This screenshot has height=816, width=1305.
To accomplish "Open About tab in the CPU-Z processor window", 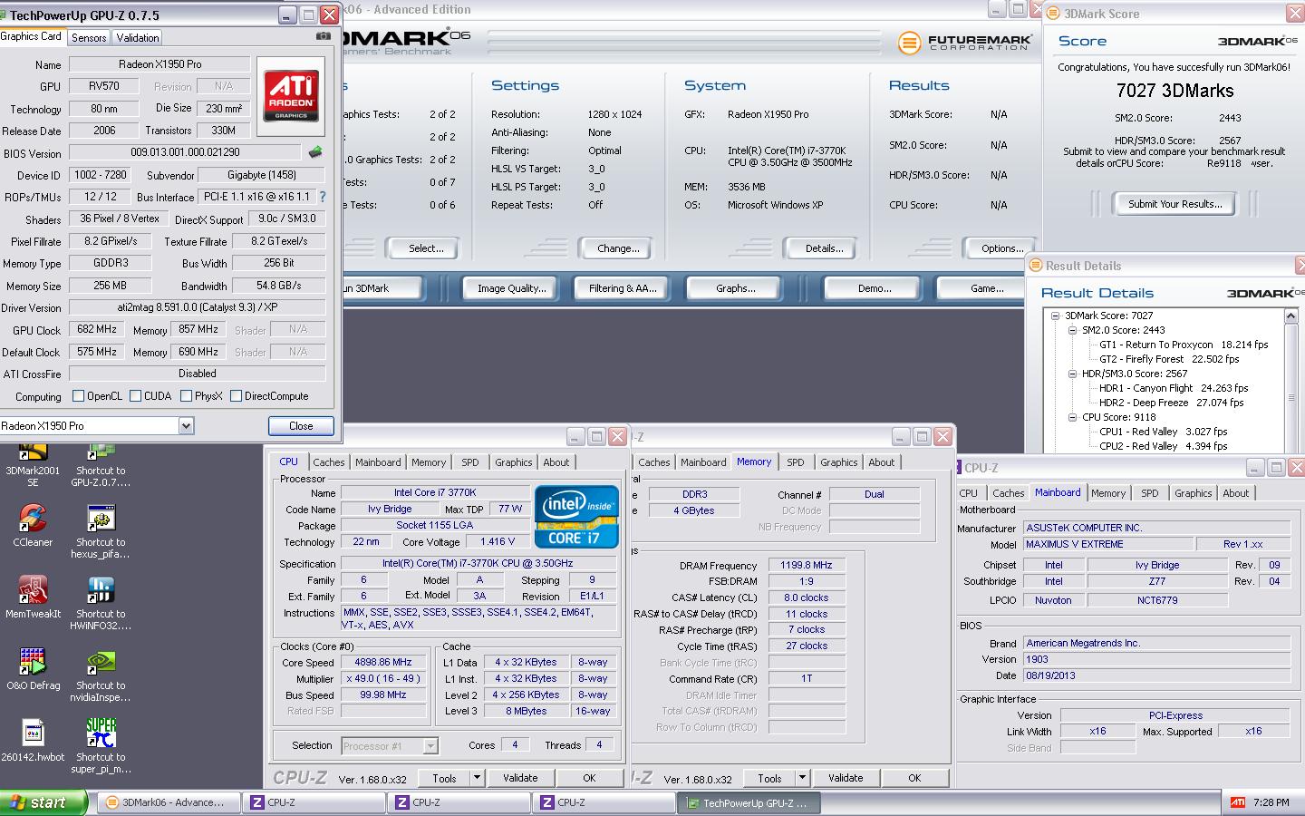I will point(556,462).
